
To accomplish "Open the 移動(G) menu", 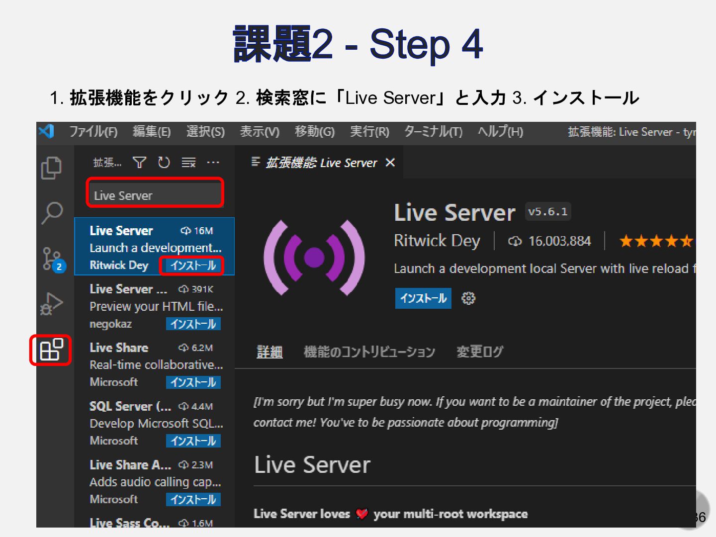I will tap(314, 132).
